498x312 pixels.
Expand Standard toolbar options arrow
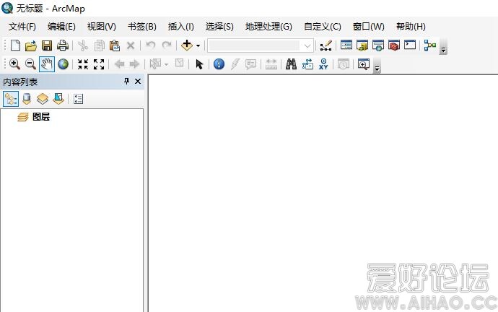tap(443, 46)
